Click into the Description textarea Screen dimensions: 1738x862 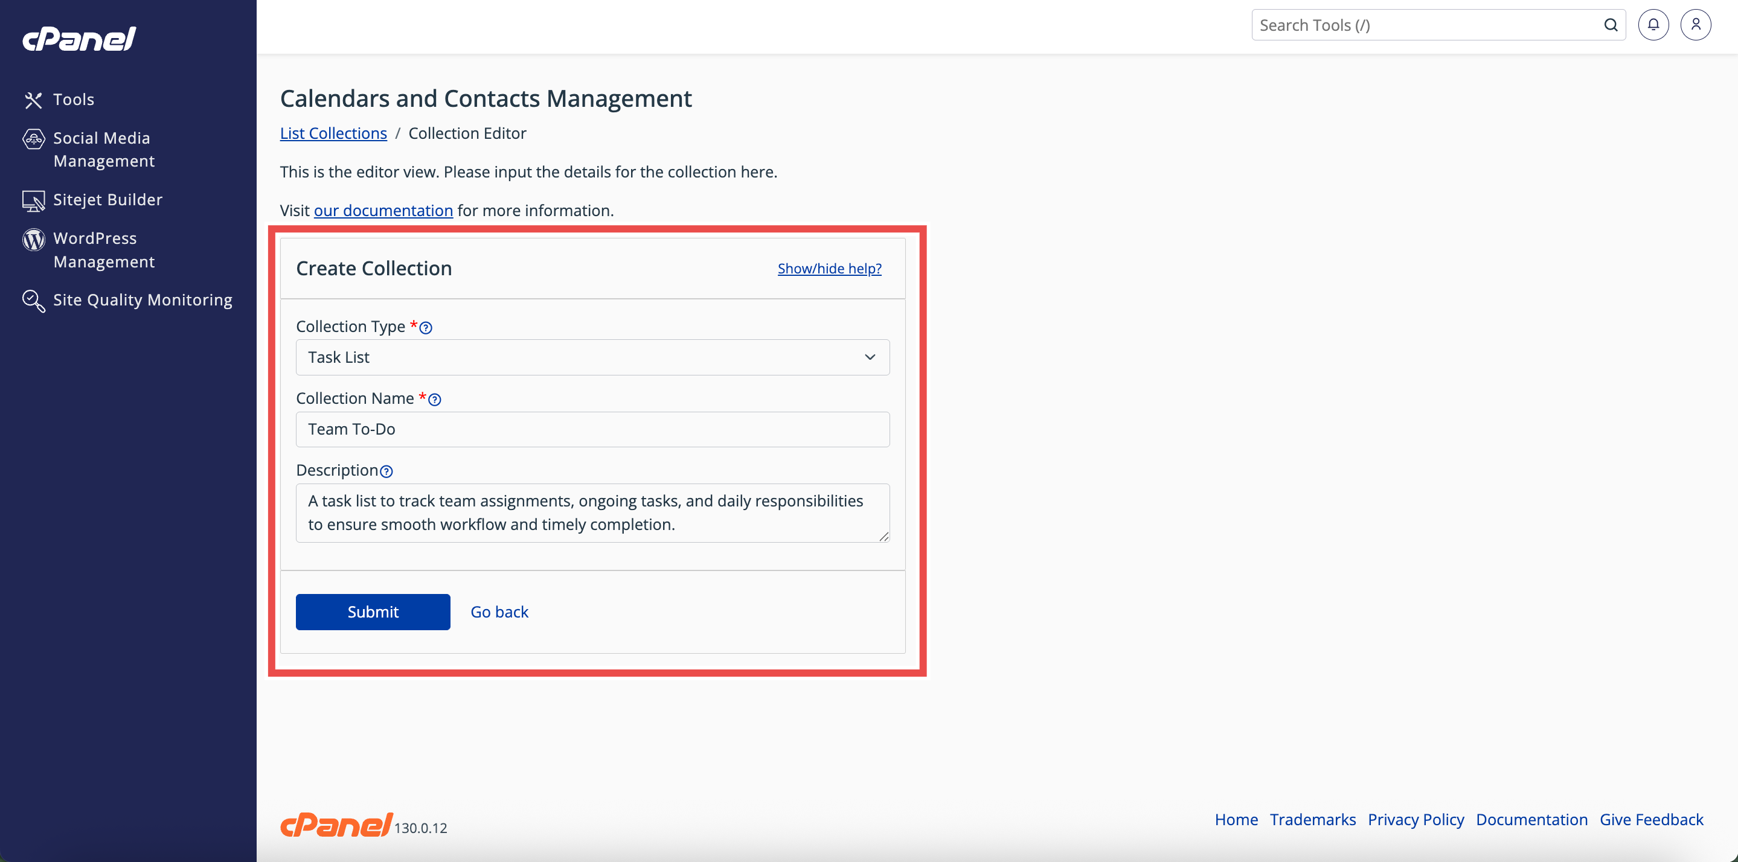click(x=592, y=512)
